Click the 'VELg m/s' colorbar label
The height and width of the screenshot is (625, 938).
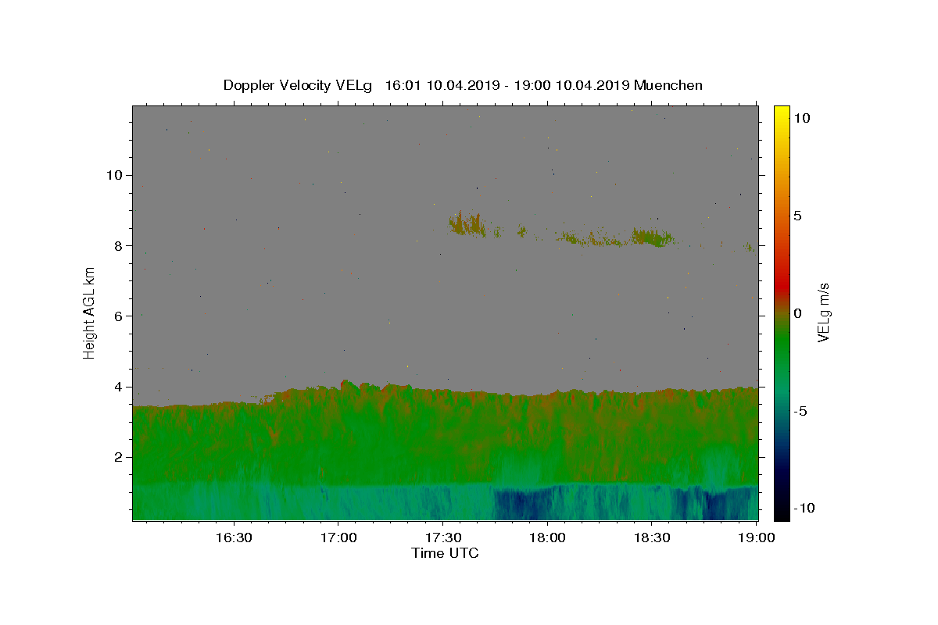[824, 312]
